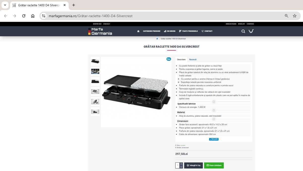
Task: Click breadcrumb text Grătar raclette 1400 D4 Silvercrest
Action: [173, 39]
